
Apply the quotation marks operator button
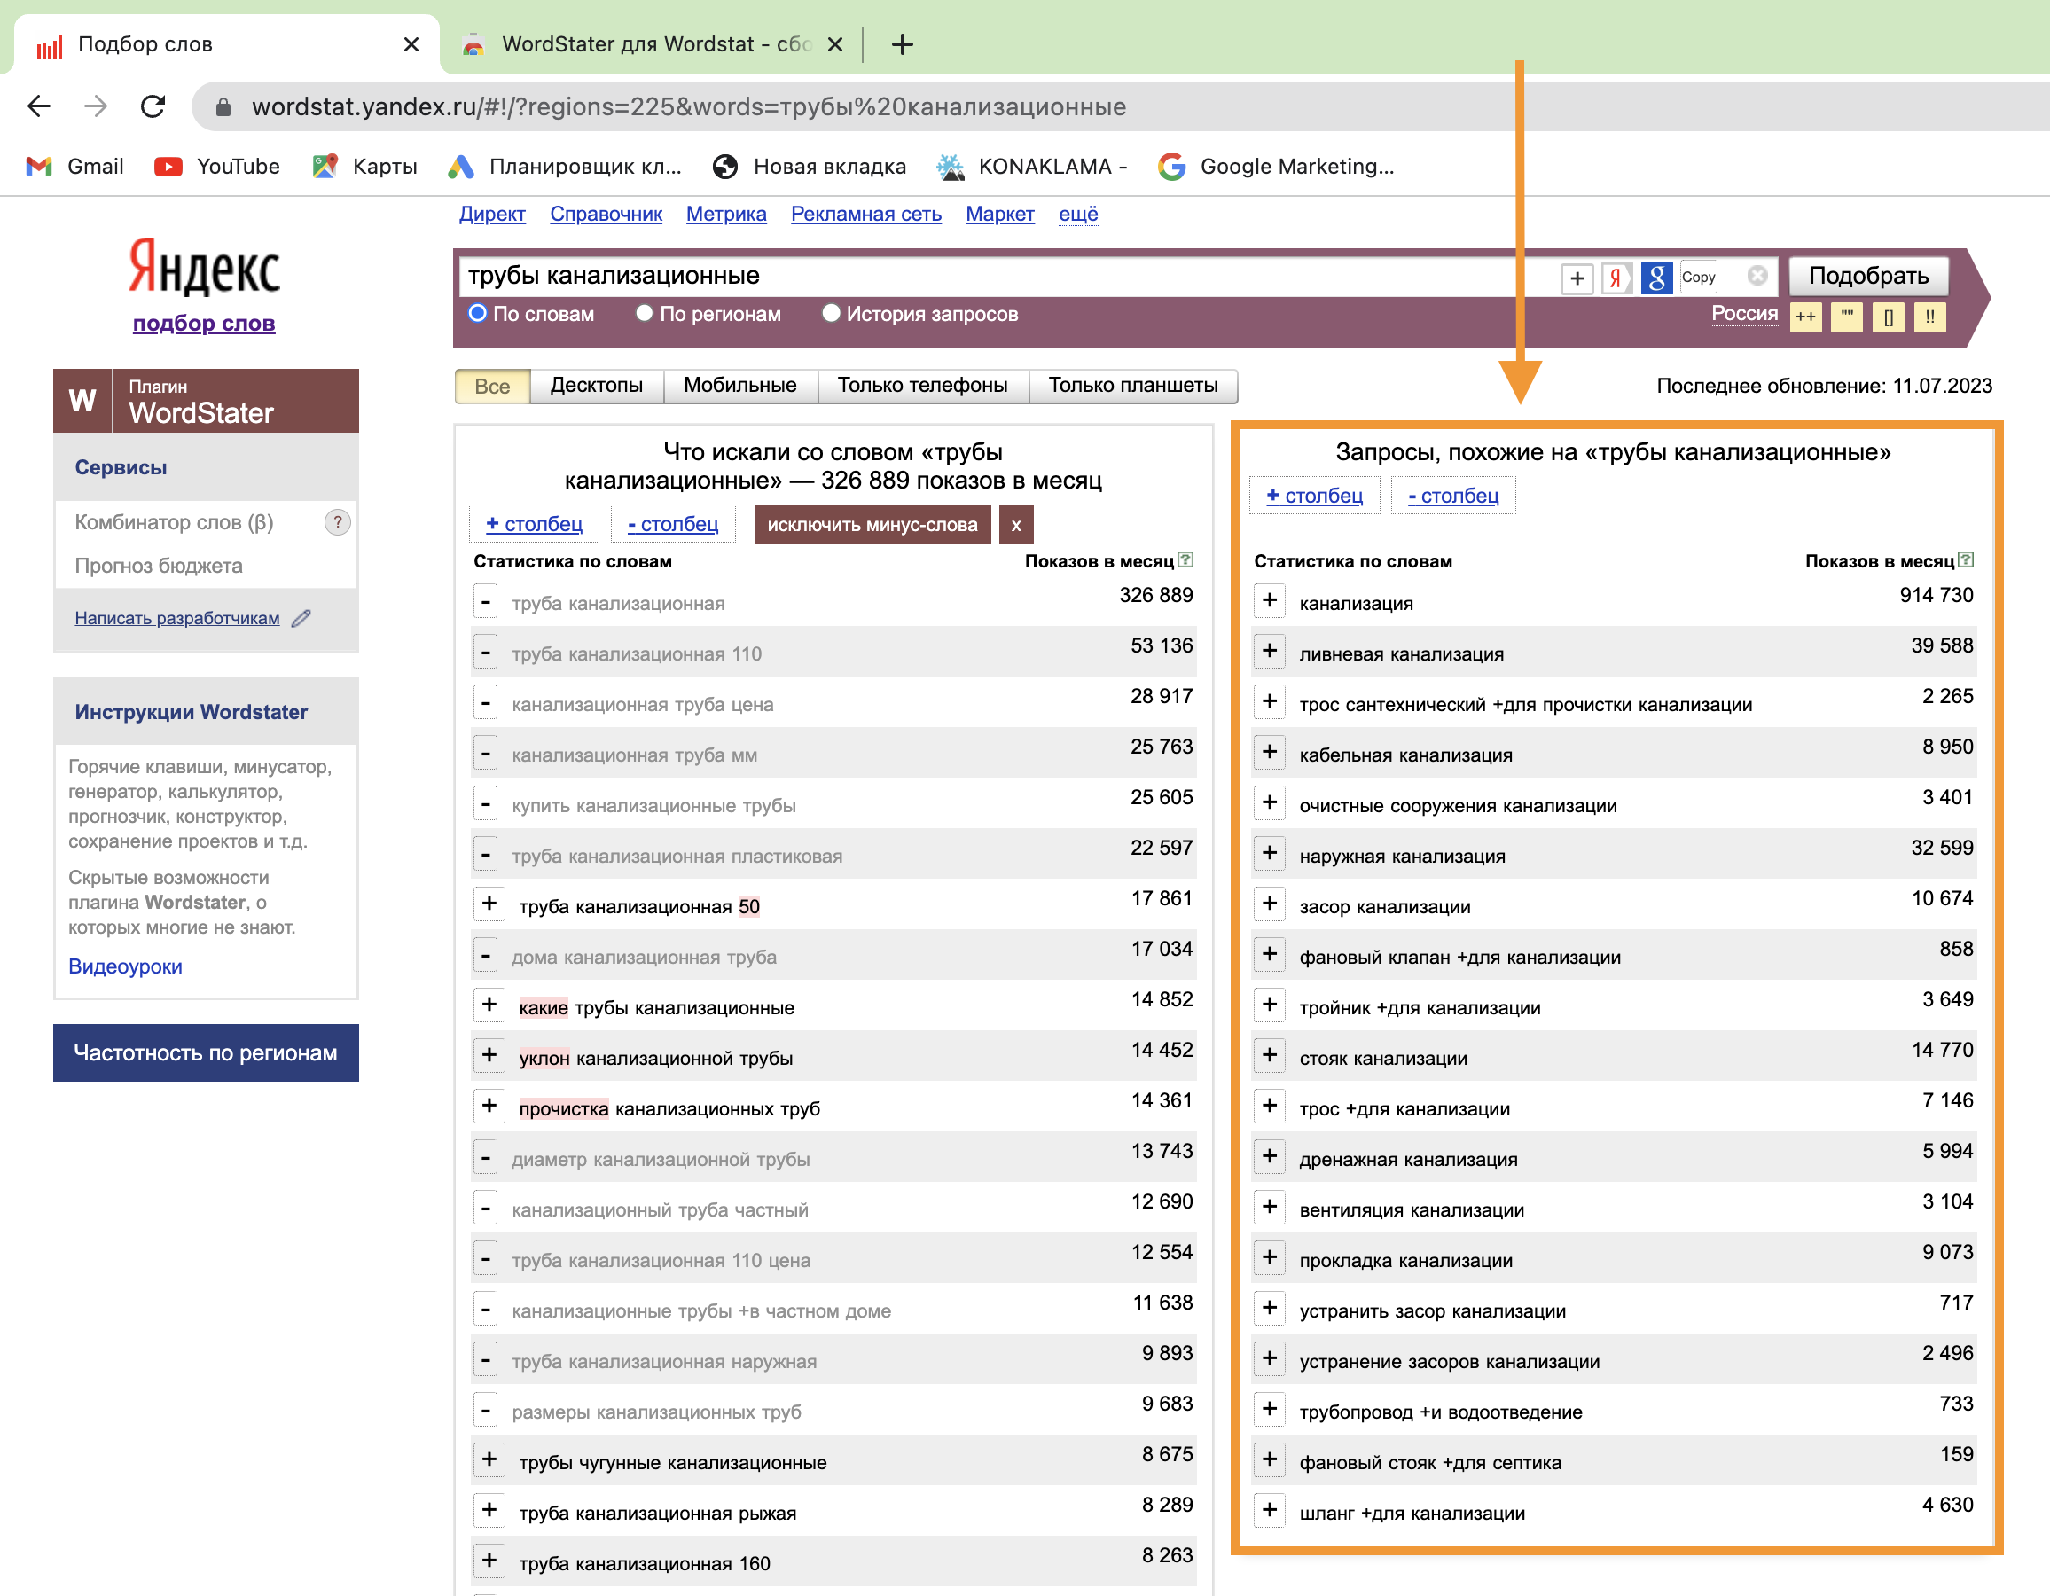[1846, 317]
